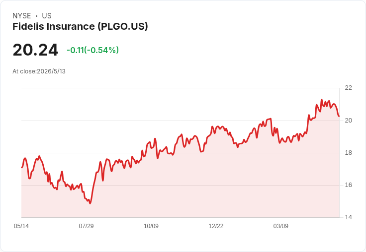Select the 16 y-axis price label
366x252 pixels.
point(349,185)
